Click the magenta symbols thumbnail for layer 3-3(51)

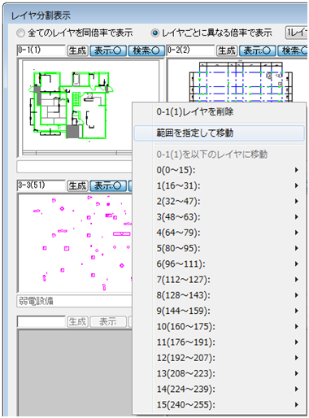75,243
